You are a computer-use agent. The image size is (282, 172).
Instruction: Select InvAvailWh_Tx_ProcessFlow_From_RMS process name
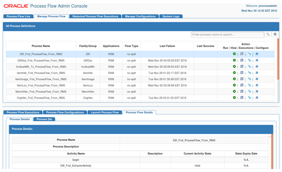coord(41,67)
